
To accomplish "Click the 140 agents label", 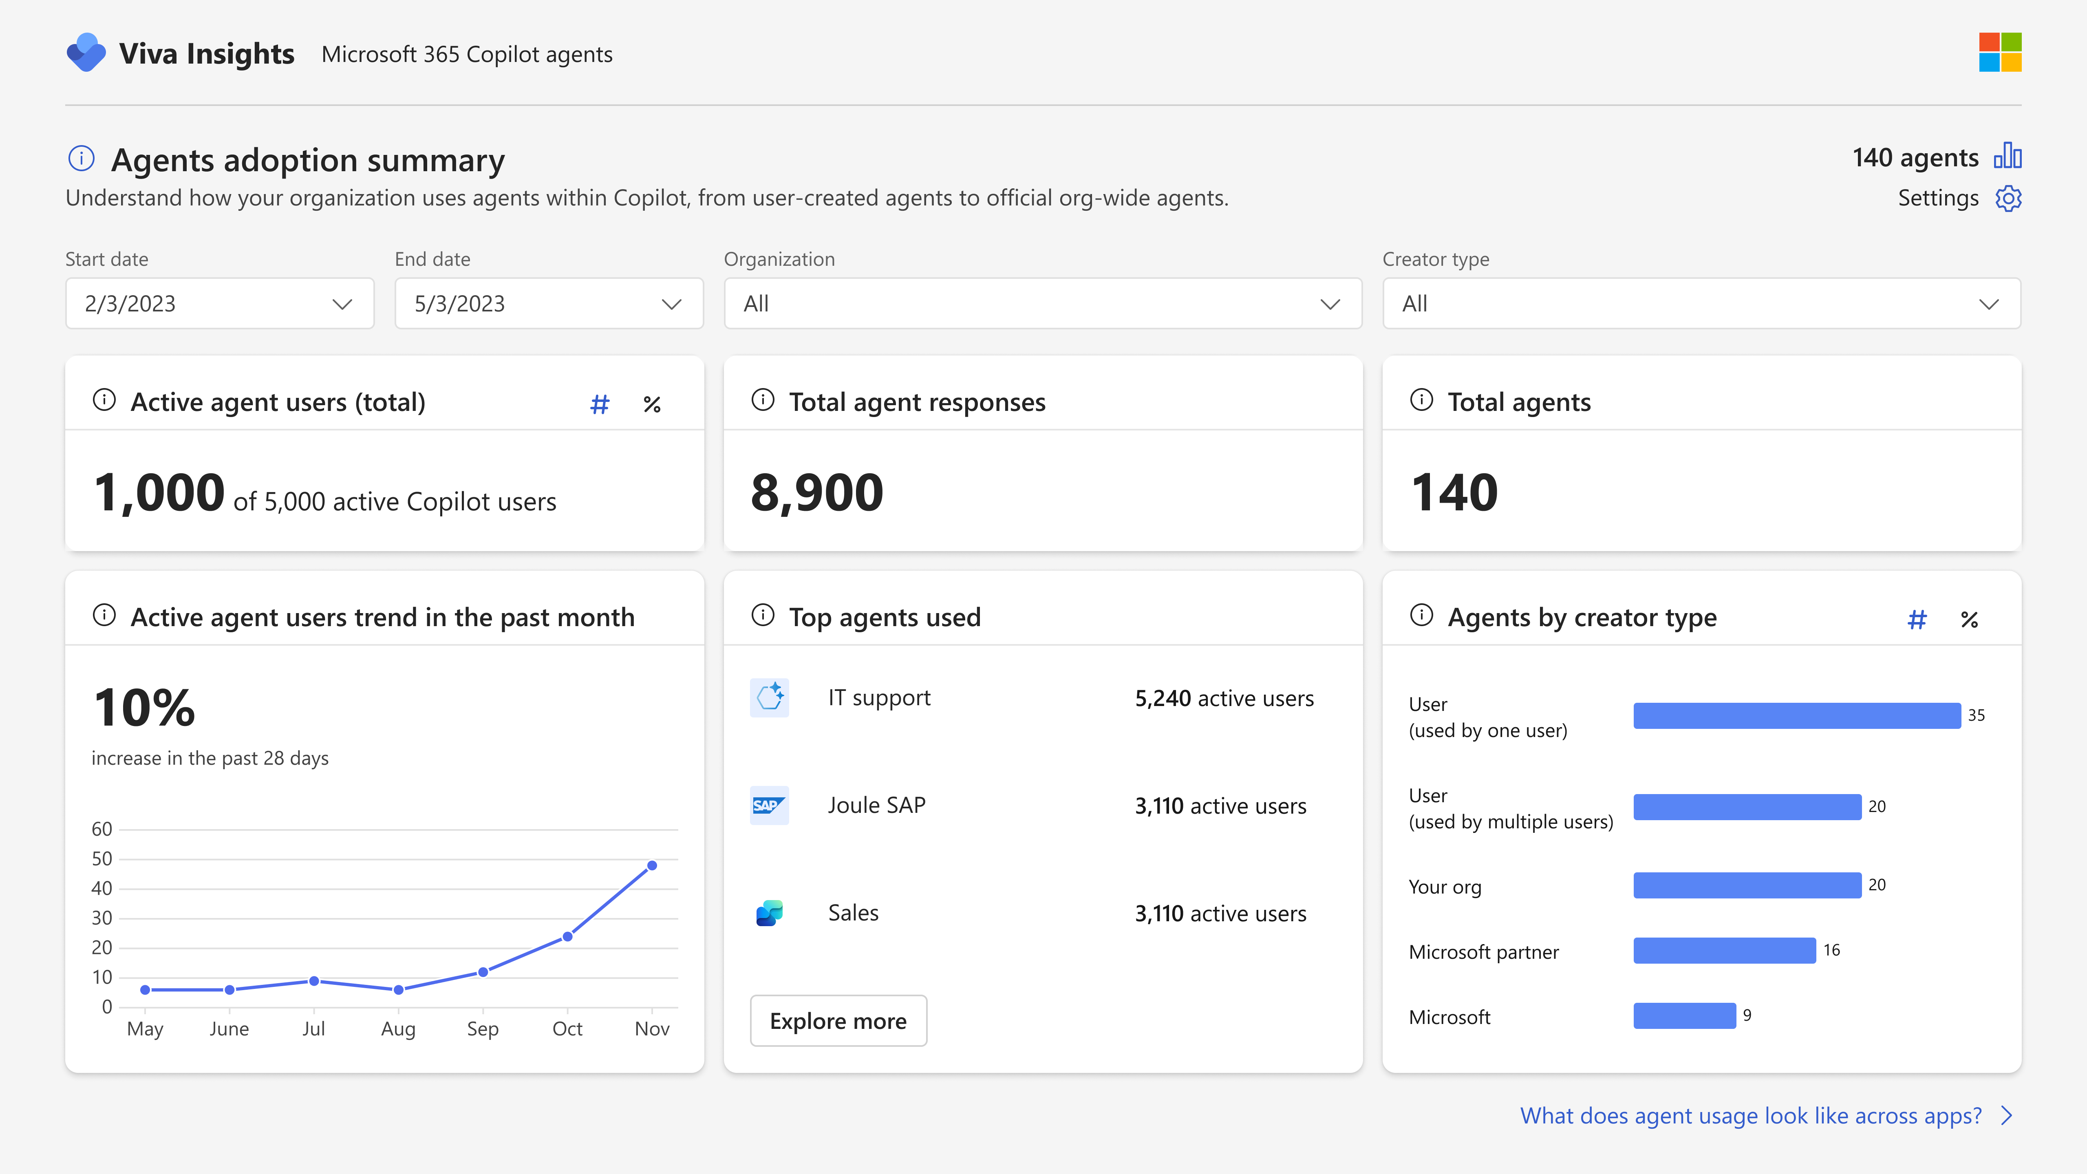I will tap(1915, 157).
